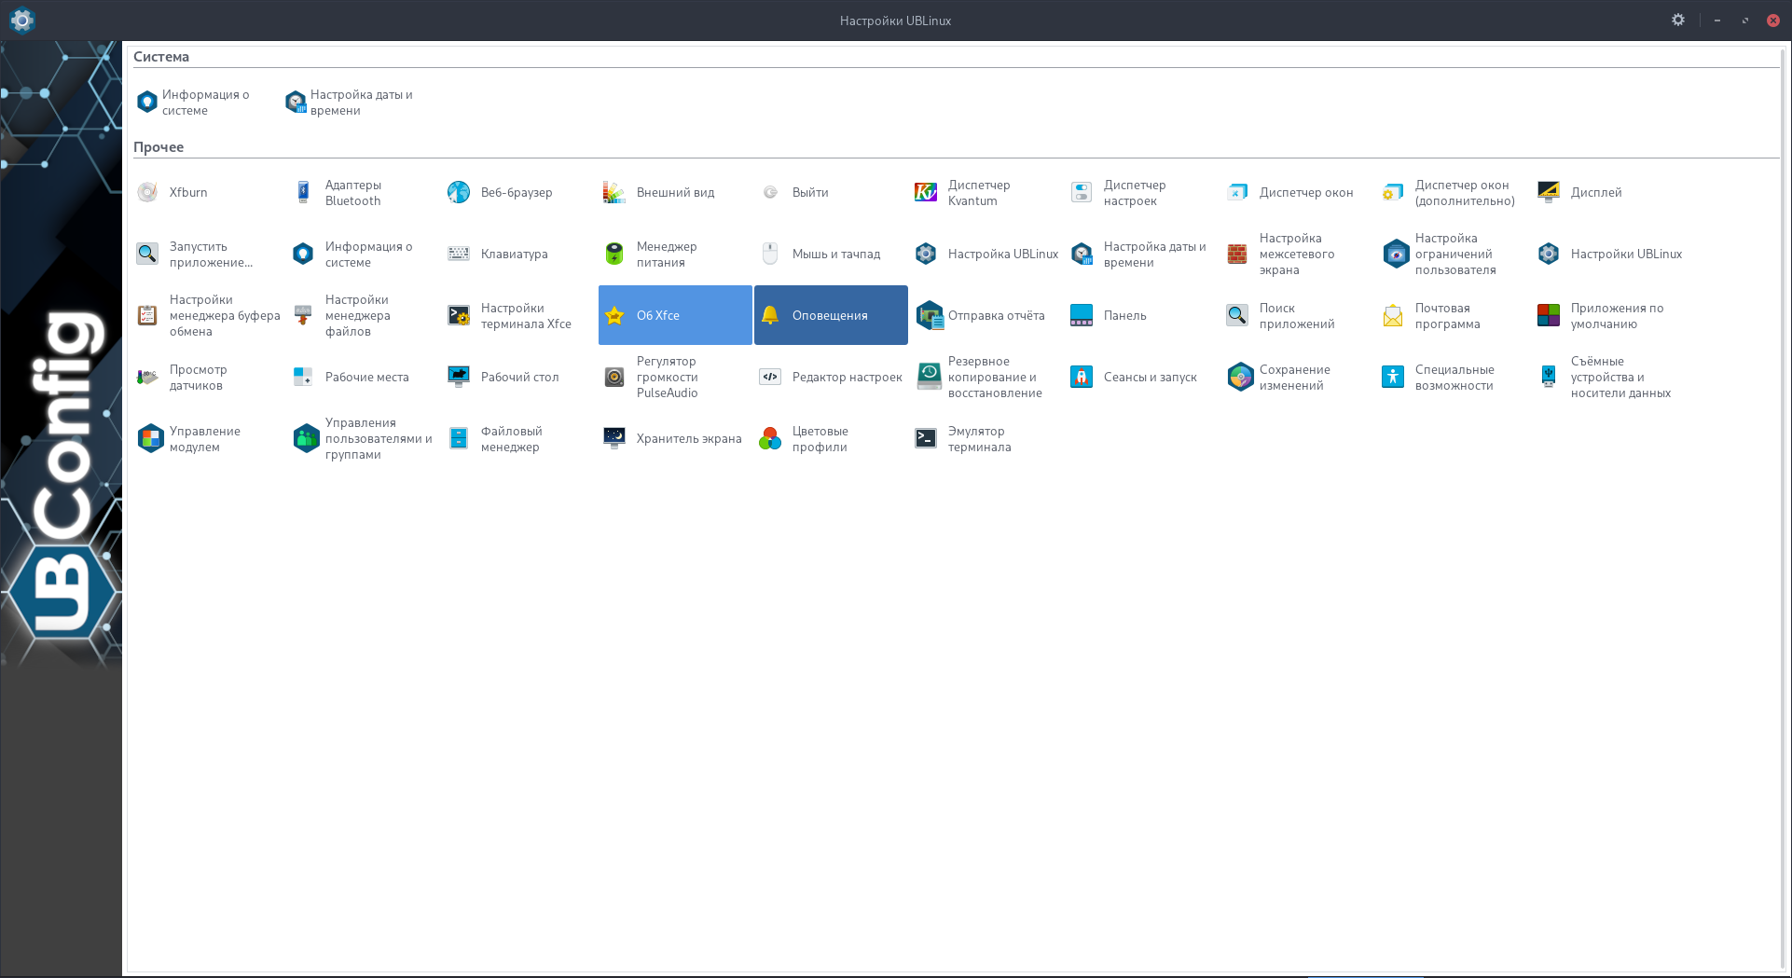
Task: Click the Оповещения bell icon
Action: click(x=770, y=316)
